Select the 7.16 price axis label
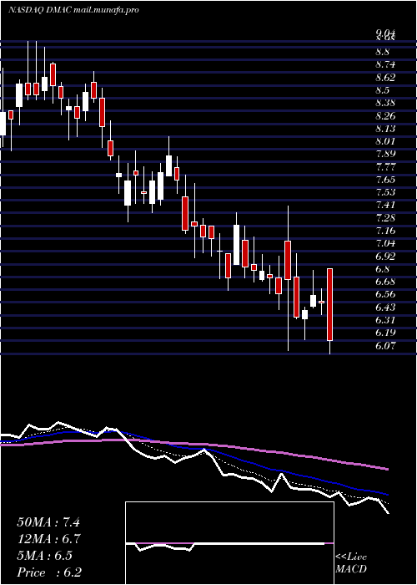 [x=385, y=231]
